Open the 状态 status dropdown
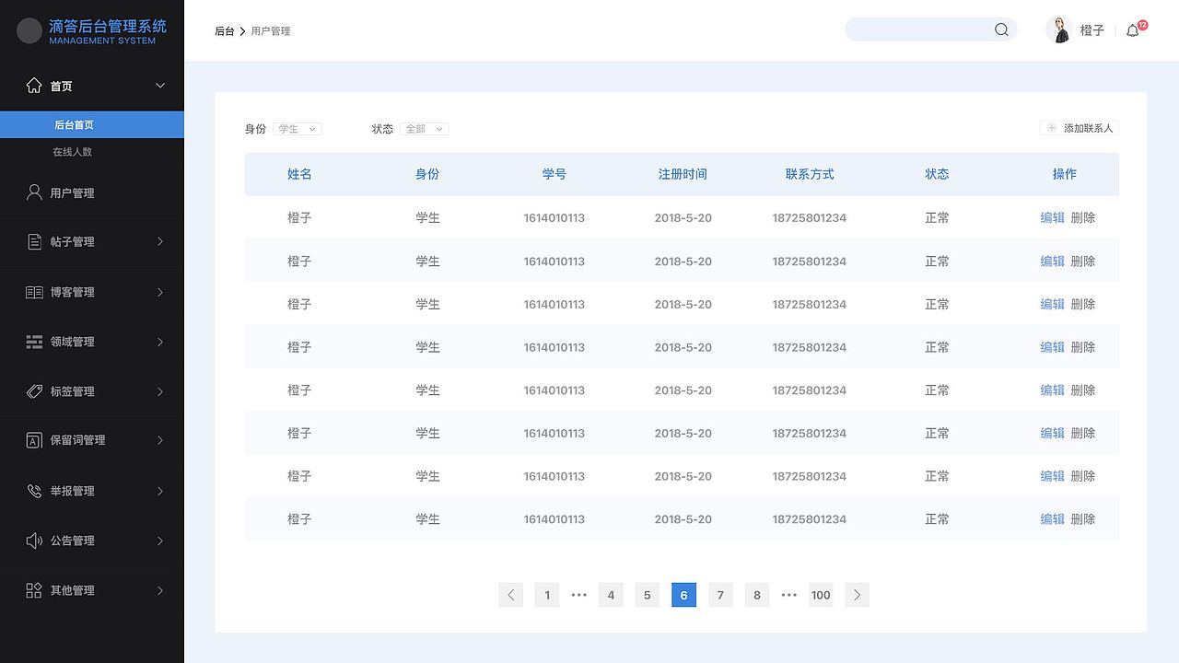1179x663 pixels. click(x=424, y=129)
